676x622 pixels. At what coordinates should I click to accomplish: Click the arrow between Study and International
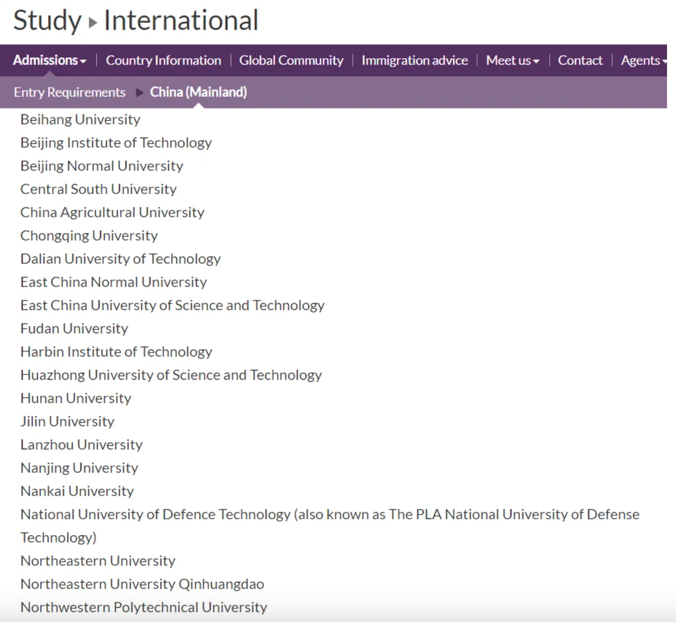tap(93, 22)
